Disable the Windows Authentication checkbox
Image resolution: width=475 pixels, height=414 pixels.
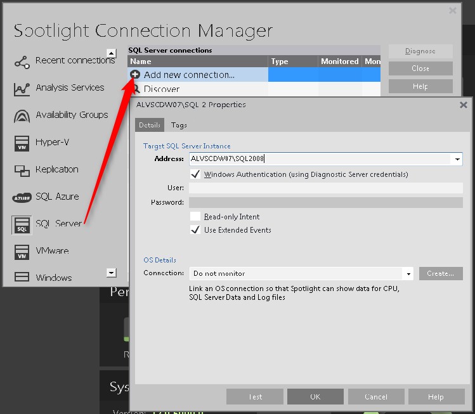click(x=195, y=174)
